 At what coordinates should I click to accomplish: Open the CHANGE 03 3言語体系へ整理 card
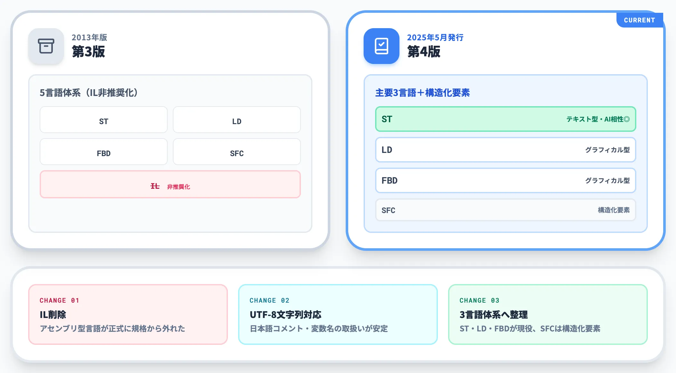[548, 314]
